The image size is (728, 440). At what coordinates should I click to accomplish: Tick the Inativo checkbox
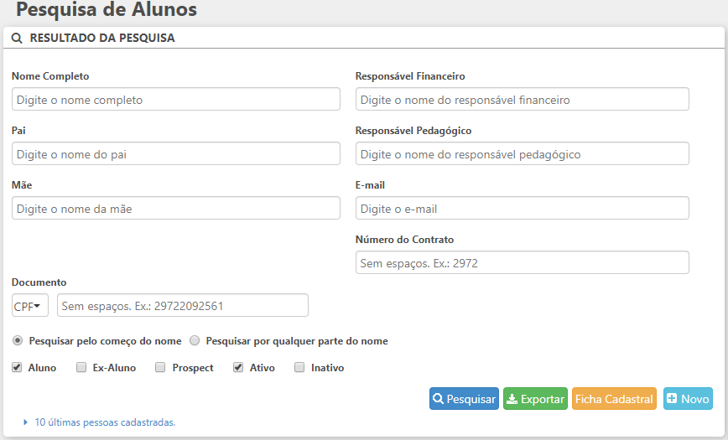(299, 368)
